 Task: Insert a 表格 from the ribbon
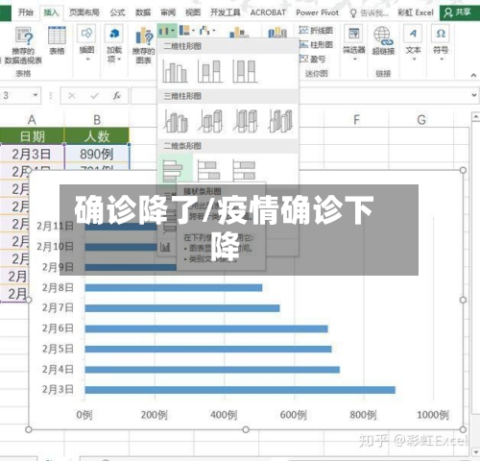57,40
